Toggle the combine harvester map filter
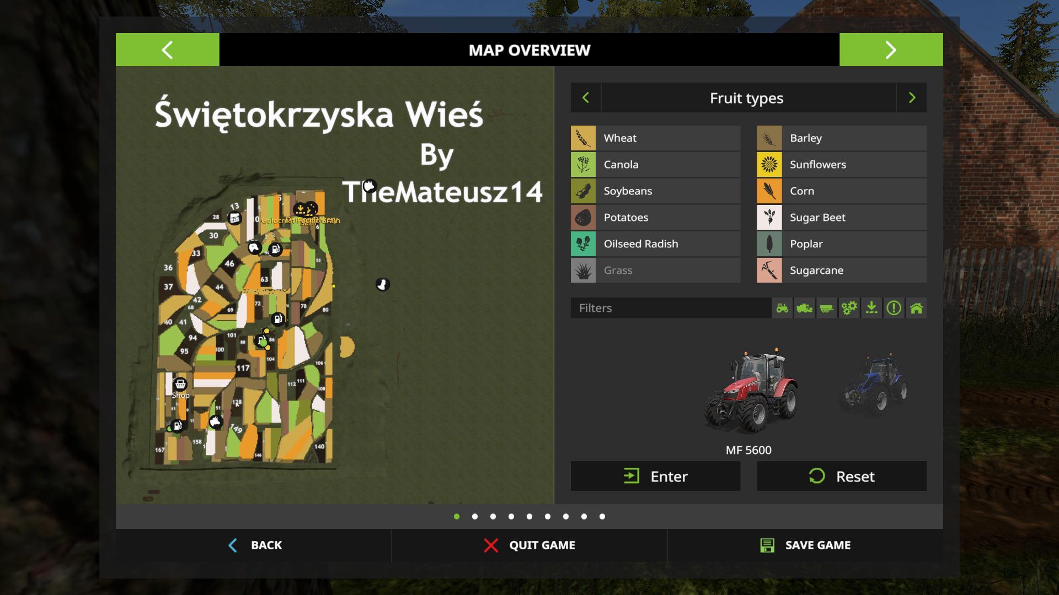 pos(805,308)
